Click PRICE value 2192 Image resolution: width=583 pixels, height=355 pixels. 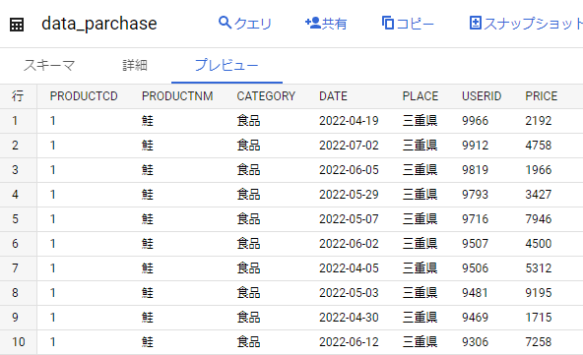[539, 121]
